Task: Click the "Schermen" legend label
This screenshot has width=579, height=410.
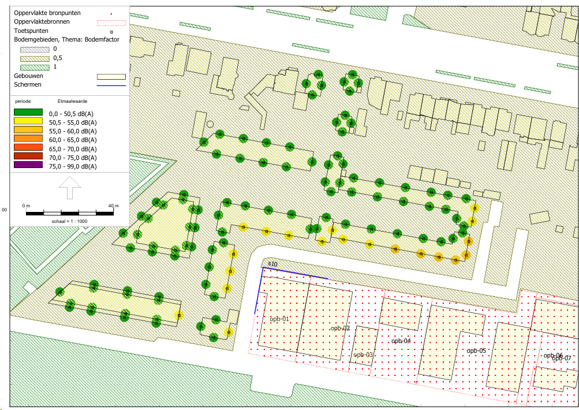Action: [28, 84]
